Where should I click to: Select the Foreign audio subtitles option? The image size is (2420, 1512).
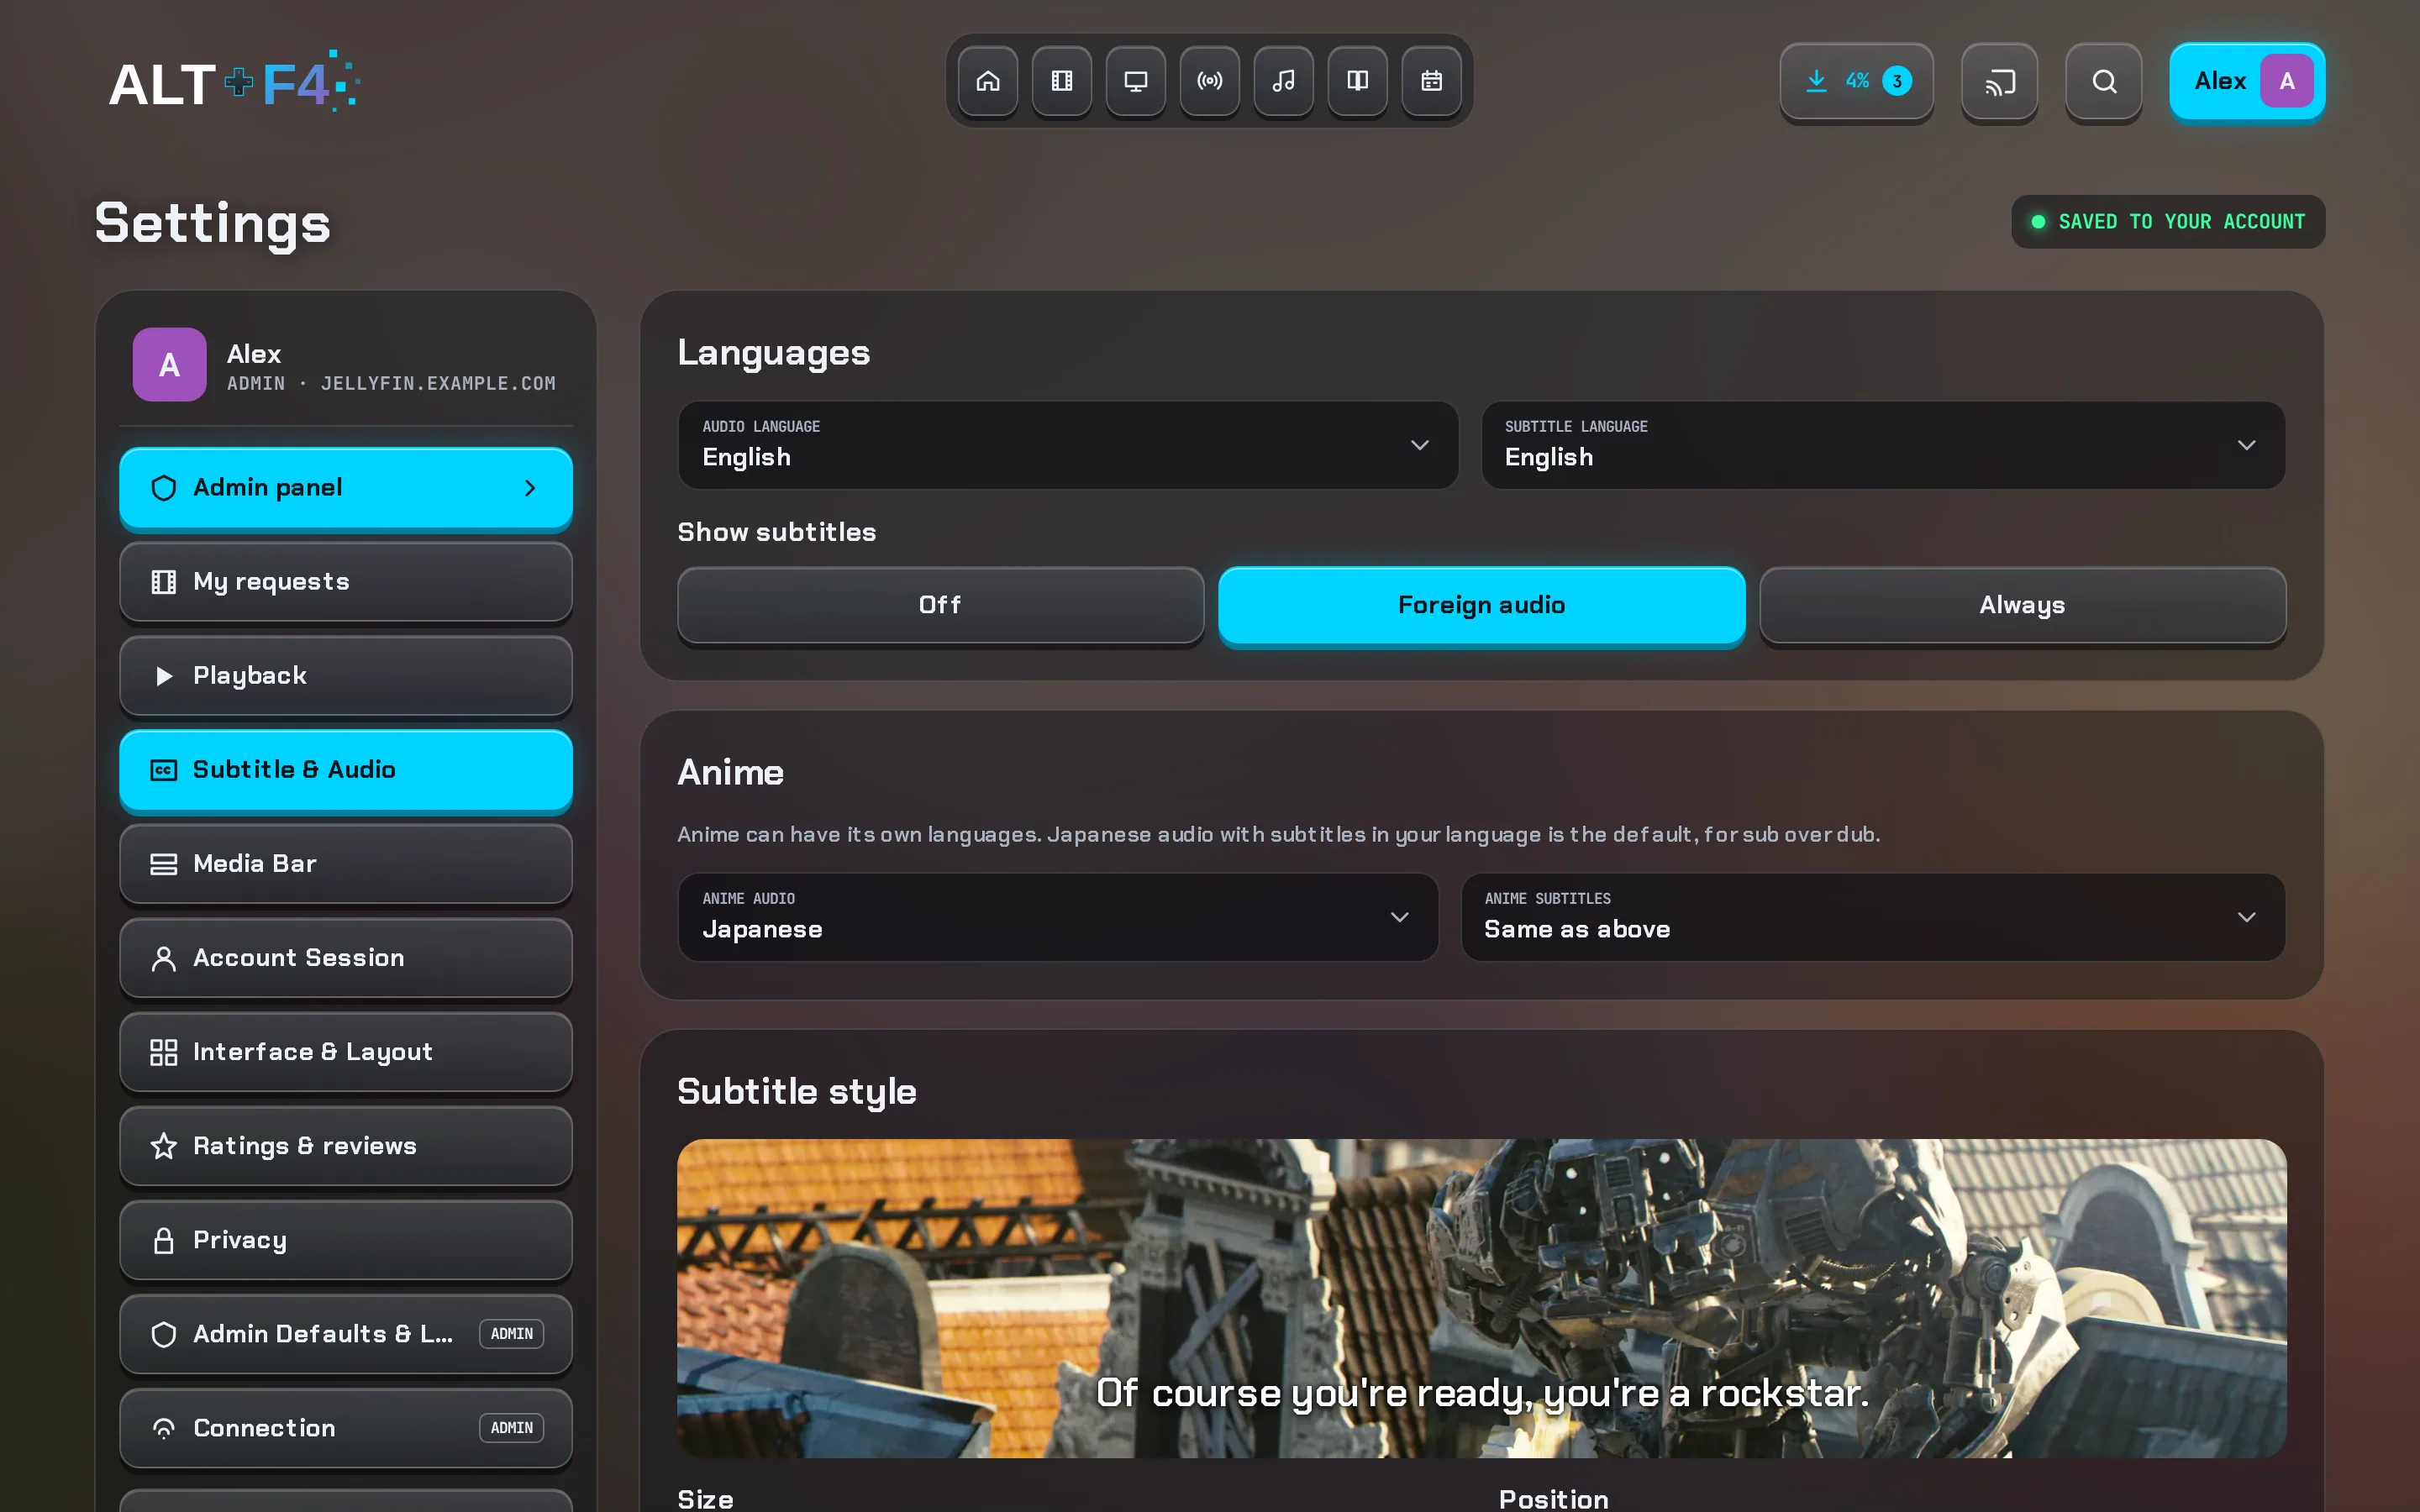click(x=1481, y=605)
